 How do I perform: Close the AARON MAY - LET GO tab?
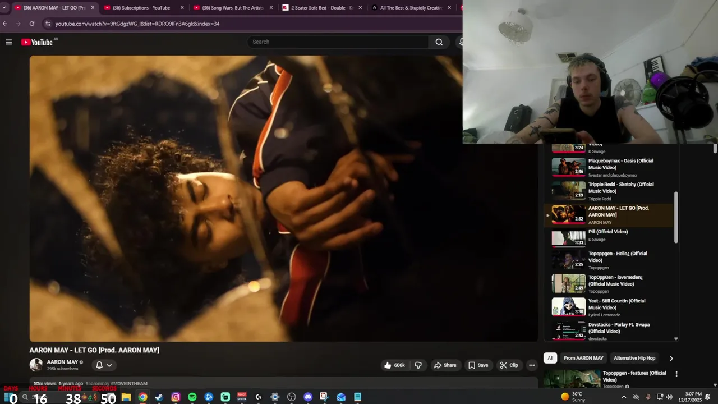coord(93,8)
